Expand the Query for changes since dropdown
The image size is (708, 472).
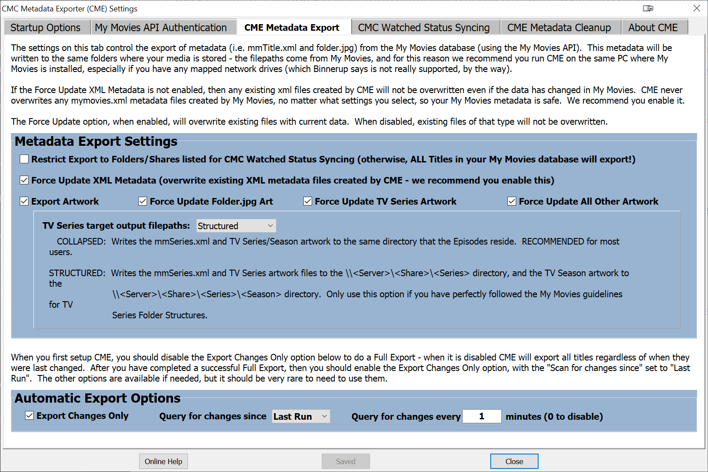[301, 416]
